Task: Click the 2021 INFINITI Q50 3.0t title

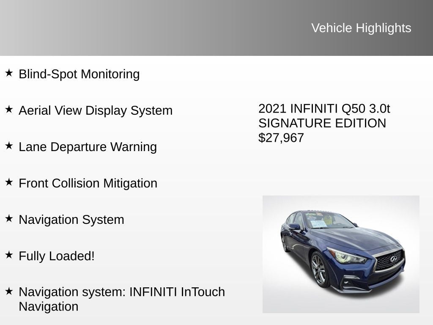Action: [324, 109]
